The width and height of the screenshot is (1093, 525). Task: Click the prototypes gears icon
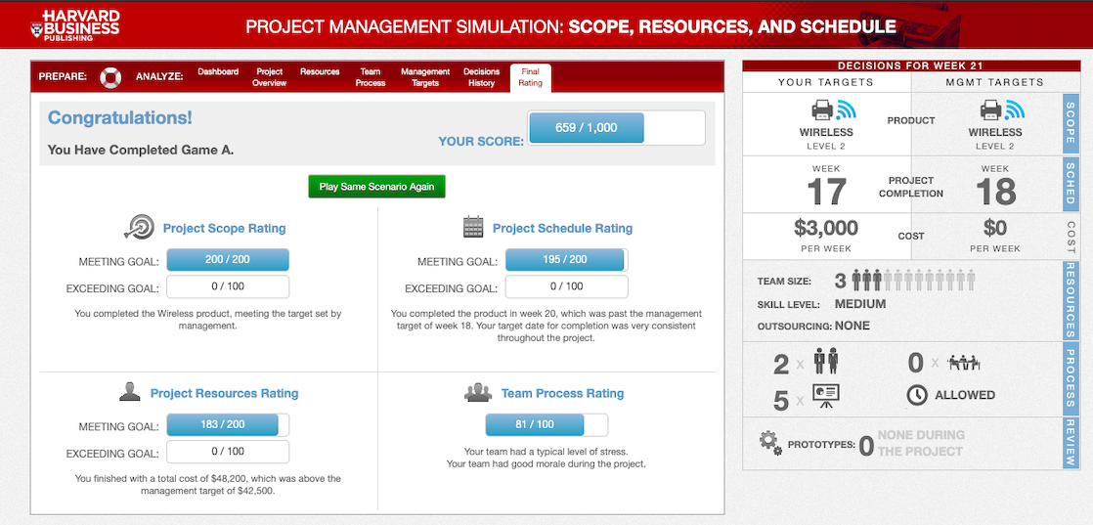pyautogui.click(x=770, y=443)
